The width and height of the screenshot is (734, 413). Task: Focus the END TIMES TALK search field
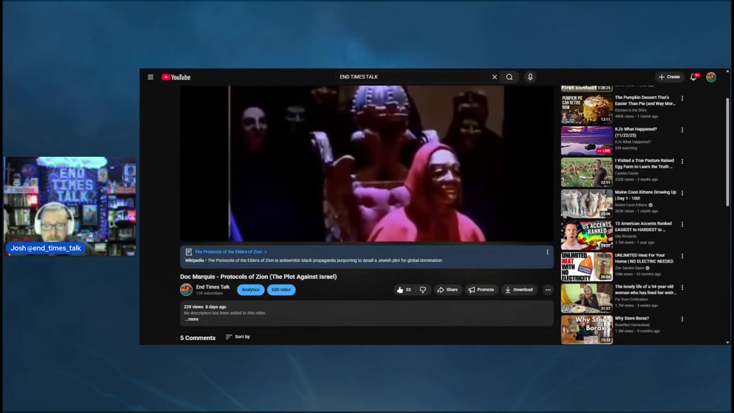point(413,77)
